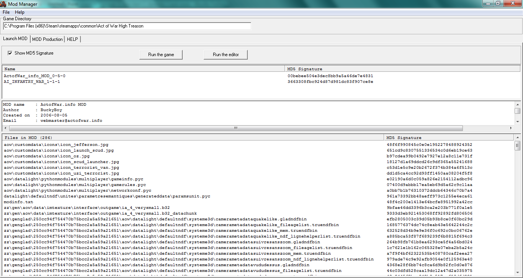Click the files list vertical scrollbar thumb
This screenshot has height=278, width=523.
[x=518, y=145]
